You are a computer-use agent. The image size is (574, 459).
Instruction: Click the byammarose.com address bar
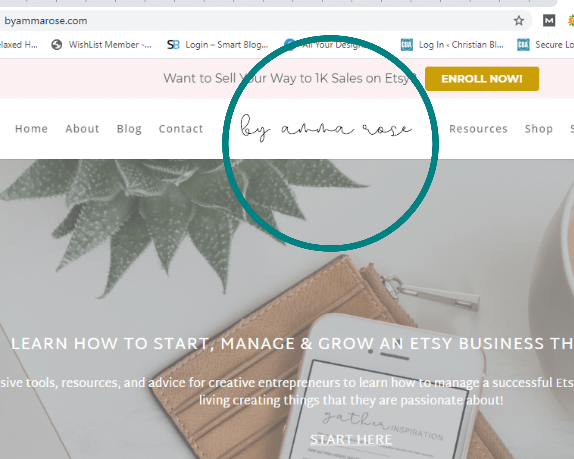point(258,21)
